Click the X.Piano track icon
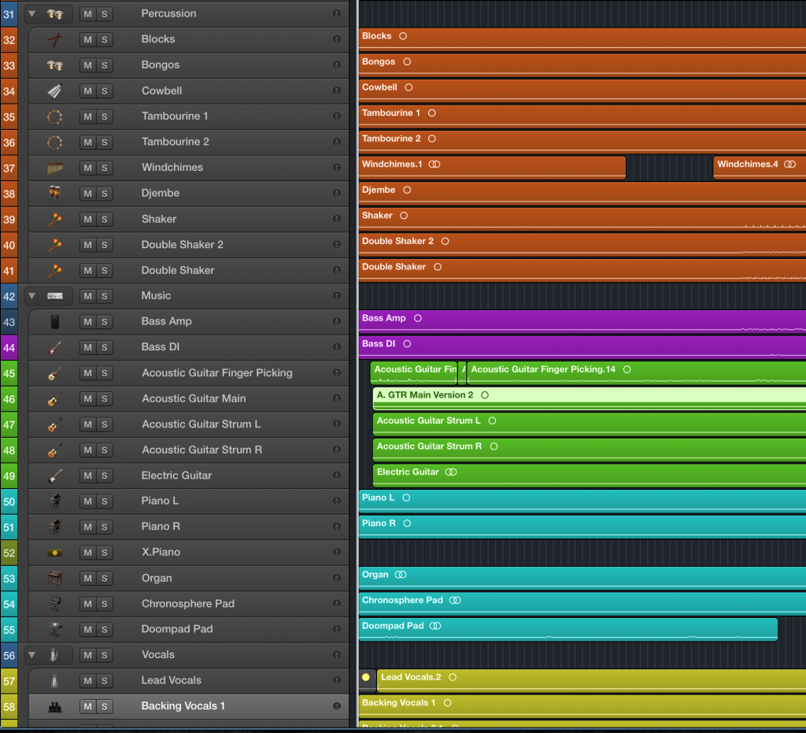The image size is (806, 733). (x=55, y=553)
